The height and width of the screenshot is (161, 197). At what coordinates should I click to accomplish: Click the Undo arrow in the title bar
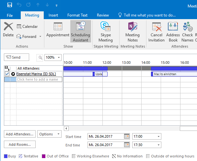pos(19,5)
